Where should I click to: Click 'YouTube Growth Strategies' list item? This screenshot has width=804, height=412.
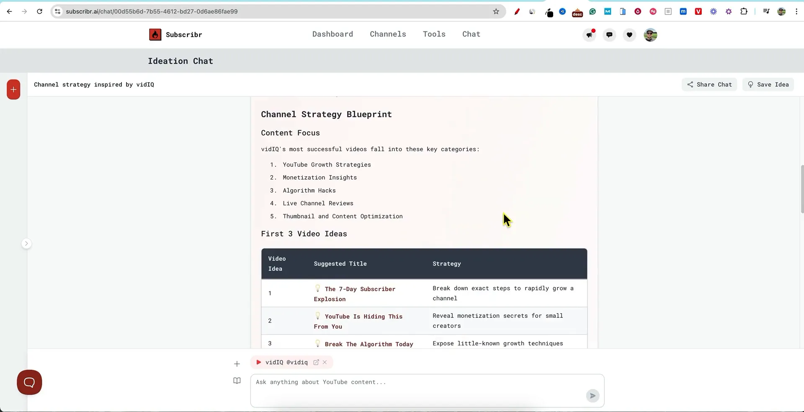tap(327, 165)
